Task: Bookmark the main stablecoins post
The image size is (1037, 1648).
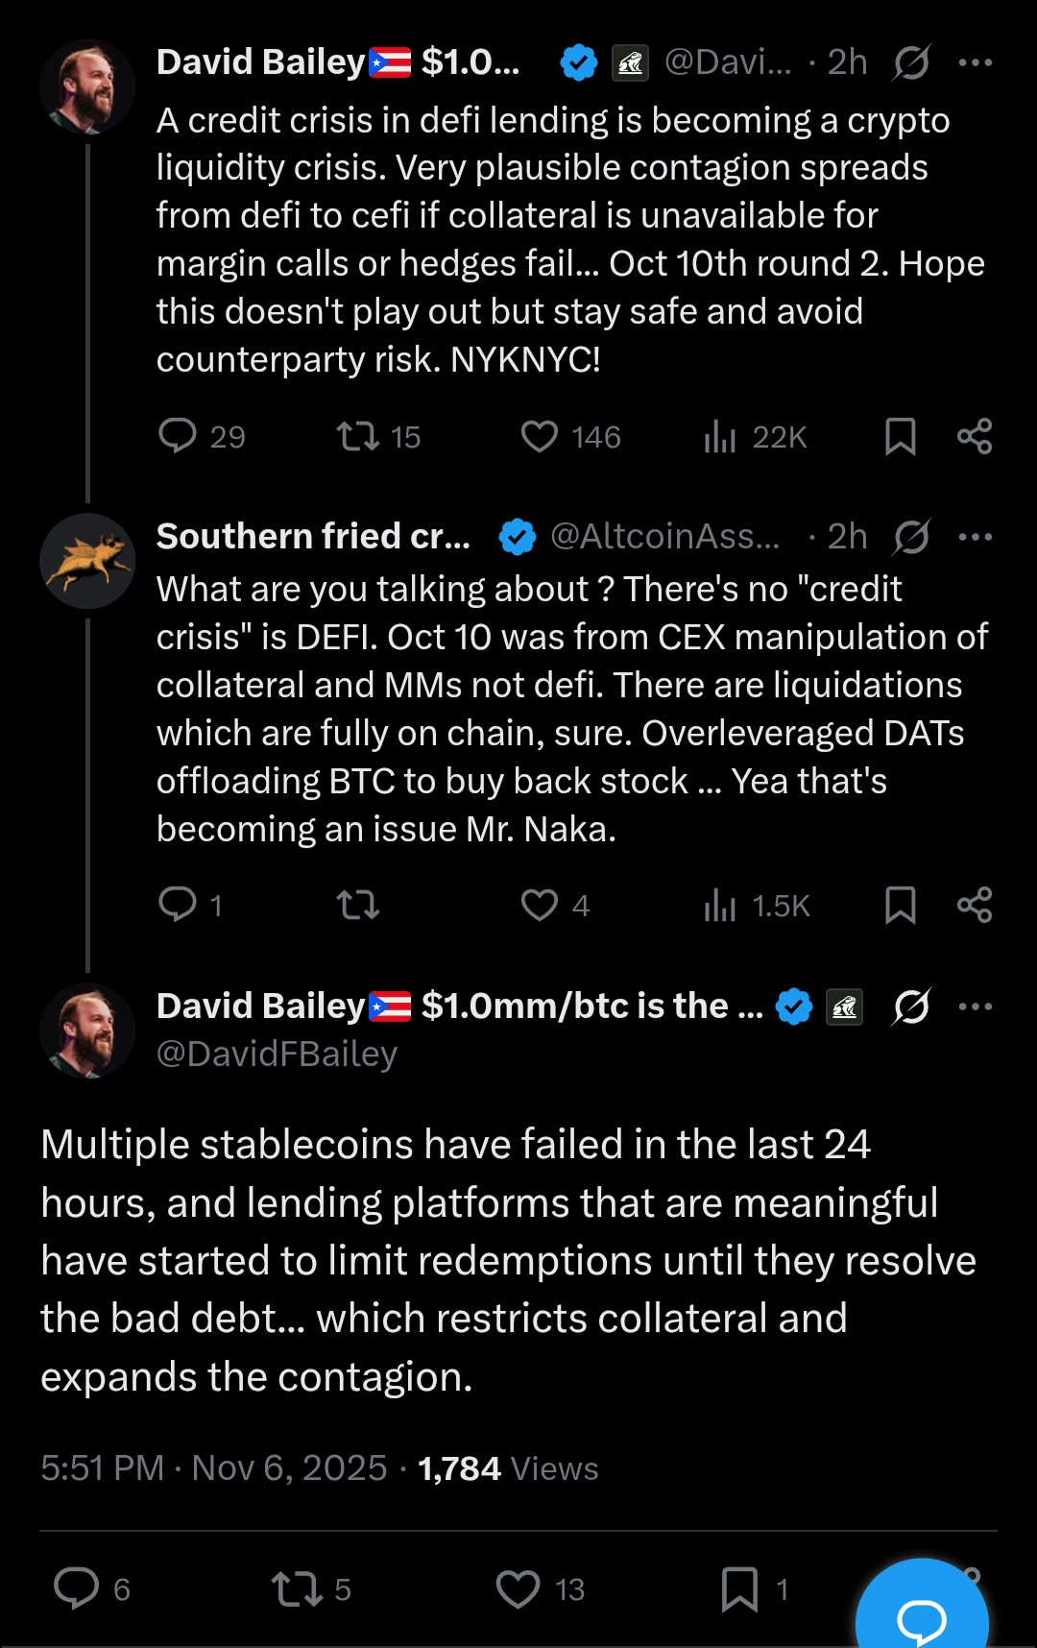Action: point(739,1588)
